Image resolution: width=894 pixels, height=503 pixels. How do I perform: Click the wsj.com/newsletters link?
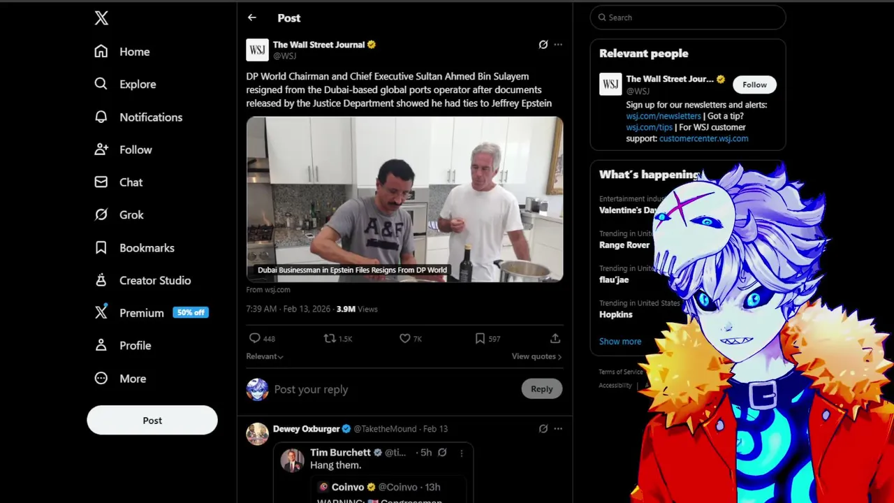(x=664, y=116)
